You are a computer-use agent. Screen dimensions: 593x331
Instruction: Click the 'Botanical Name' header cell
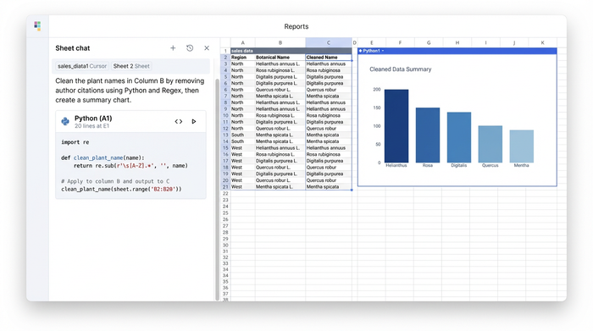[x=280, y=58]
